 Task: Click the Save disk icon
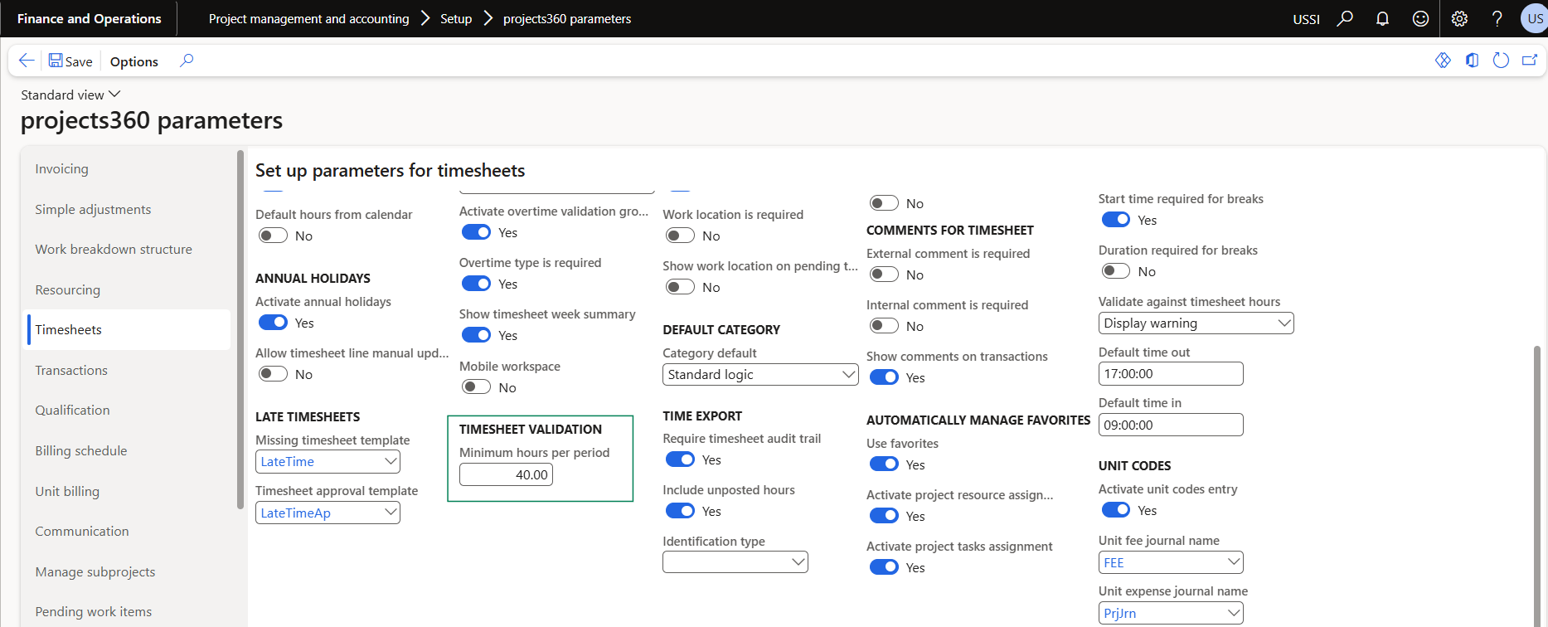56,61
